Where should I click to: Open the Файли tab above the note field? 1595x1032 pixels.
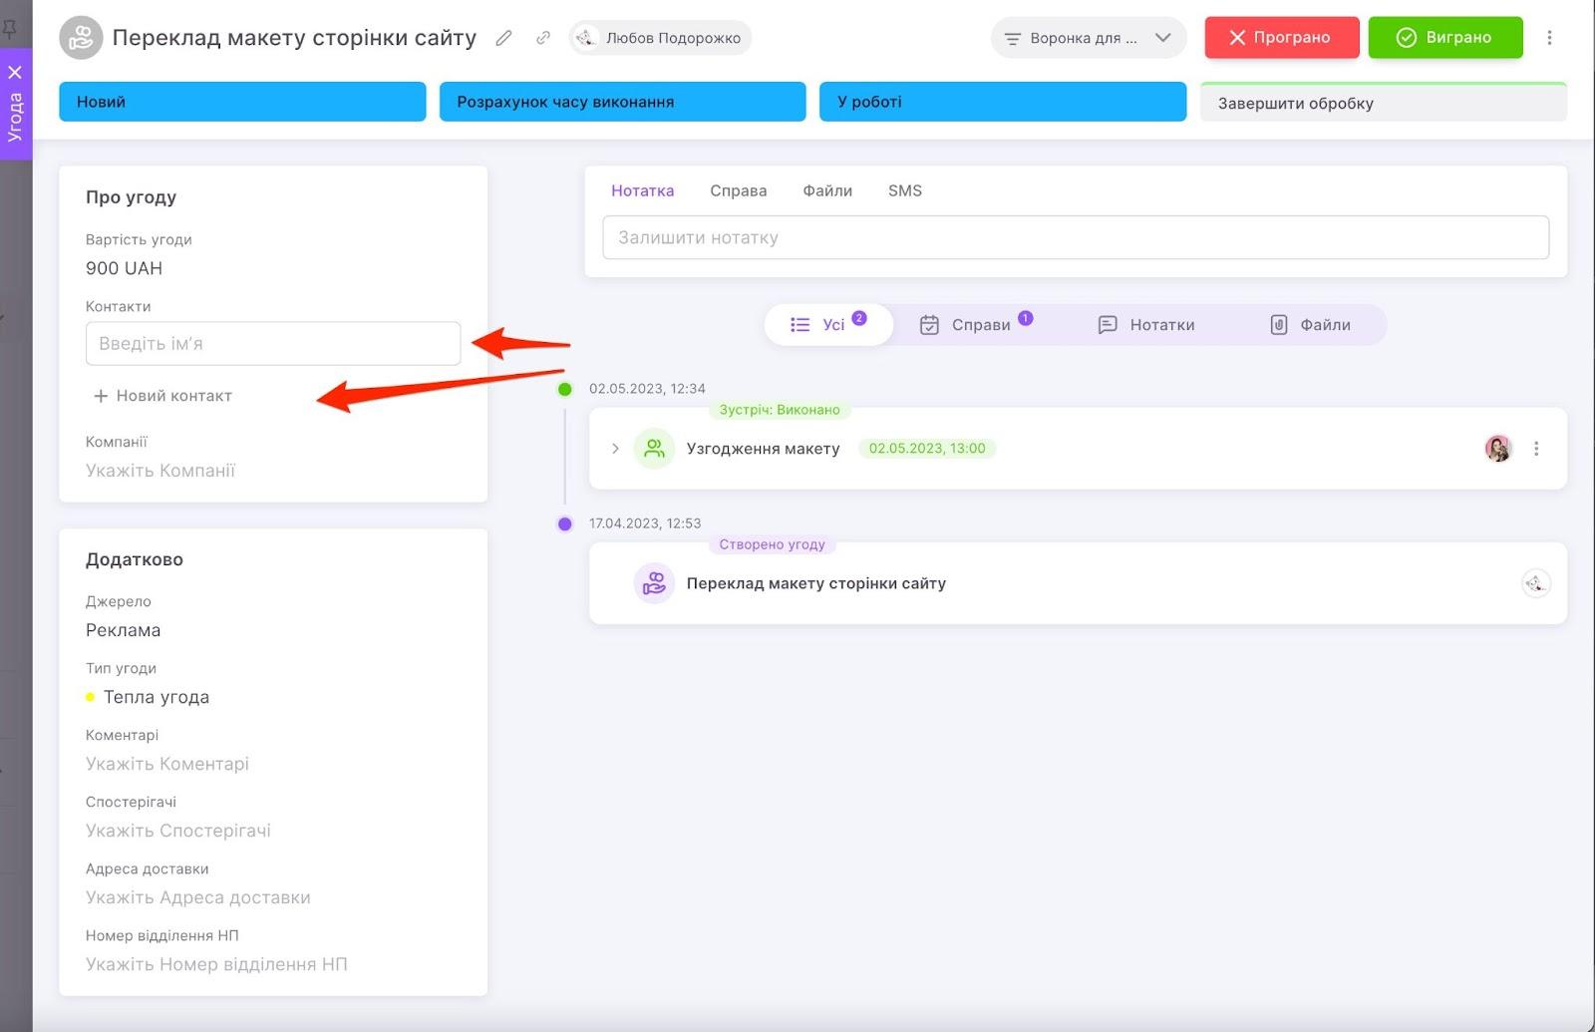[x=827, y=190]
